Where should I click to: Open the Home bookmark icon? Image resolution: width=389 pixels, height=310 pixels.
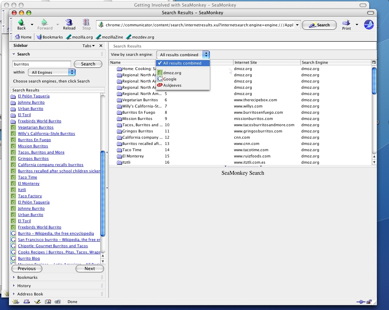(17, 37)
